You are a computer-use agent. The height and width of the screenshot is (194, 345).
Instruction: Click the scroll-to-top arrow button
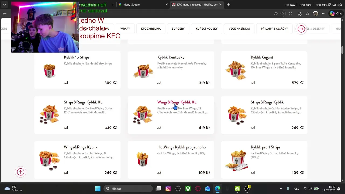point(20,172)
